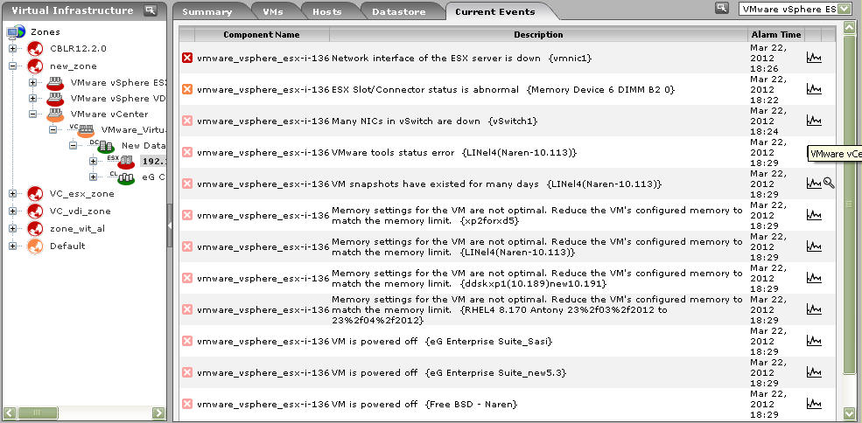
Task: Expand the VMware vSphere ES tree node
Action: [x=33, y=83]
